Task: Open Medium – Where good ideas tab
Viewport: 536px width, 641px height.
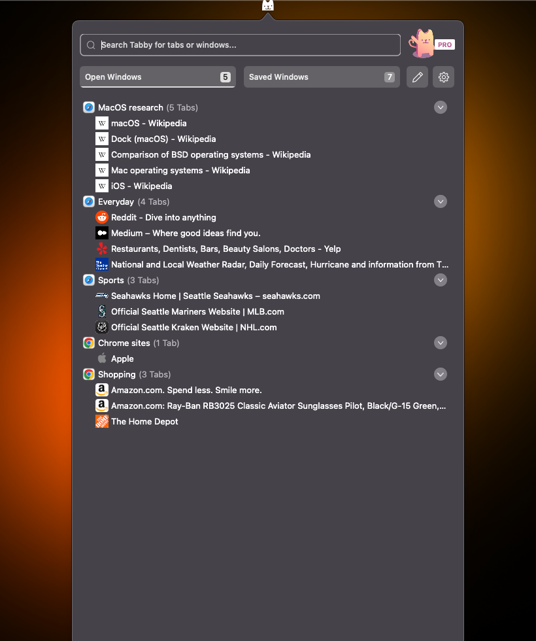Action: tap(186, 233)
